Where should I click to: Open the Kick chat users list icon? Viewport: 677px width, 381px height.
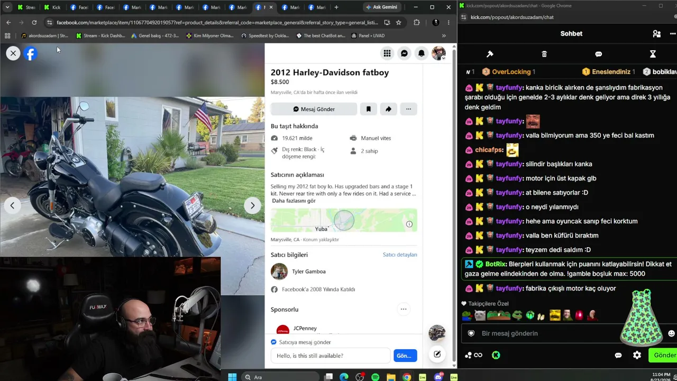coord(656,34)
